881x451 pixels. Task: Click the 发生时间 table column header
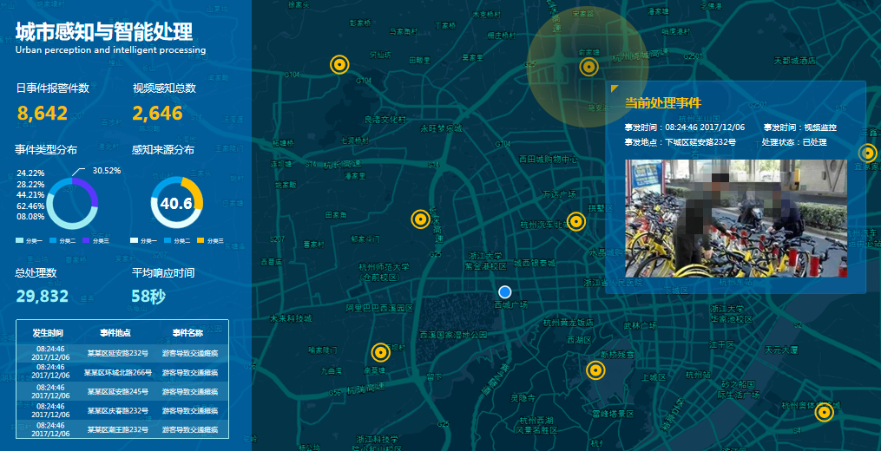point(48,333)
